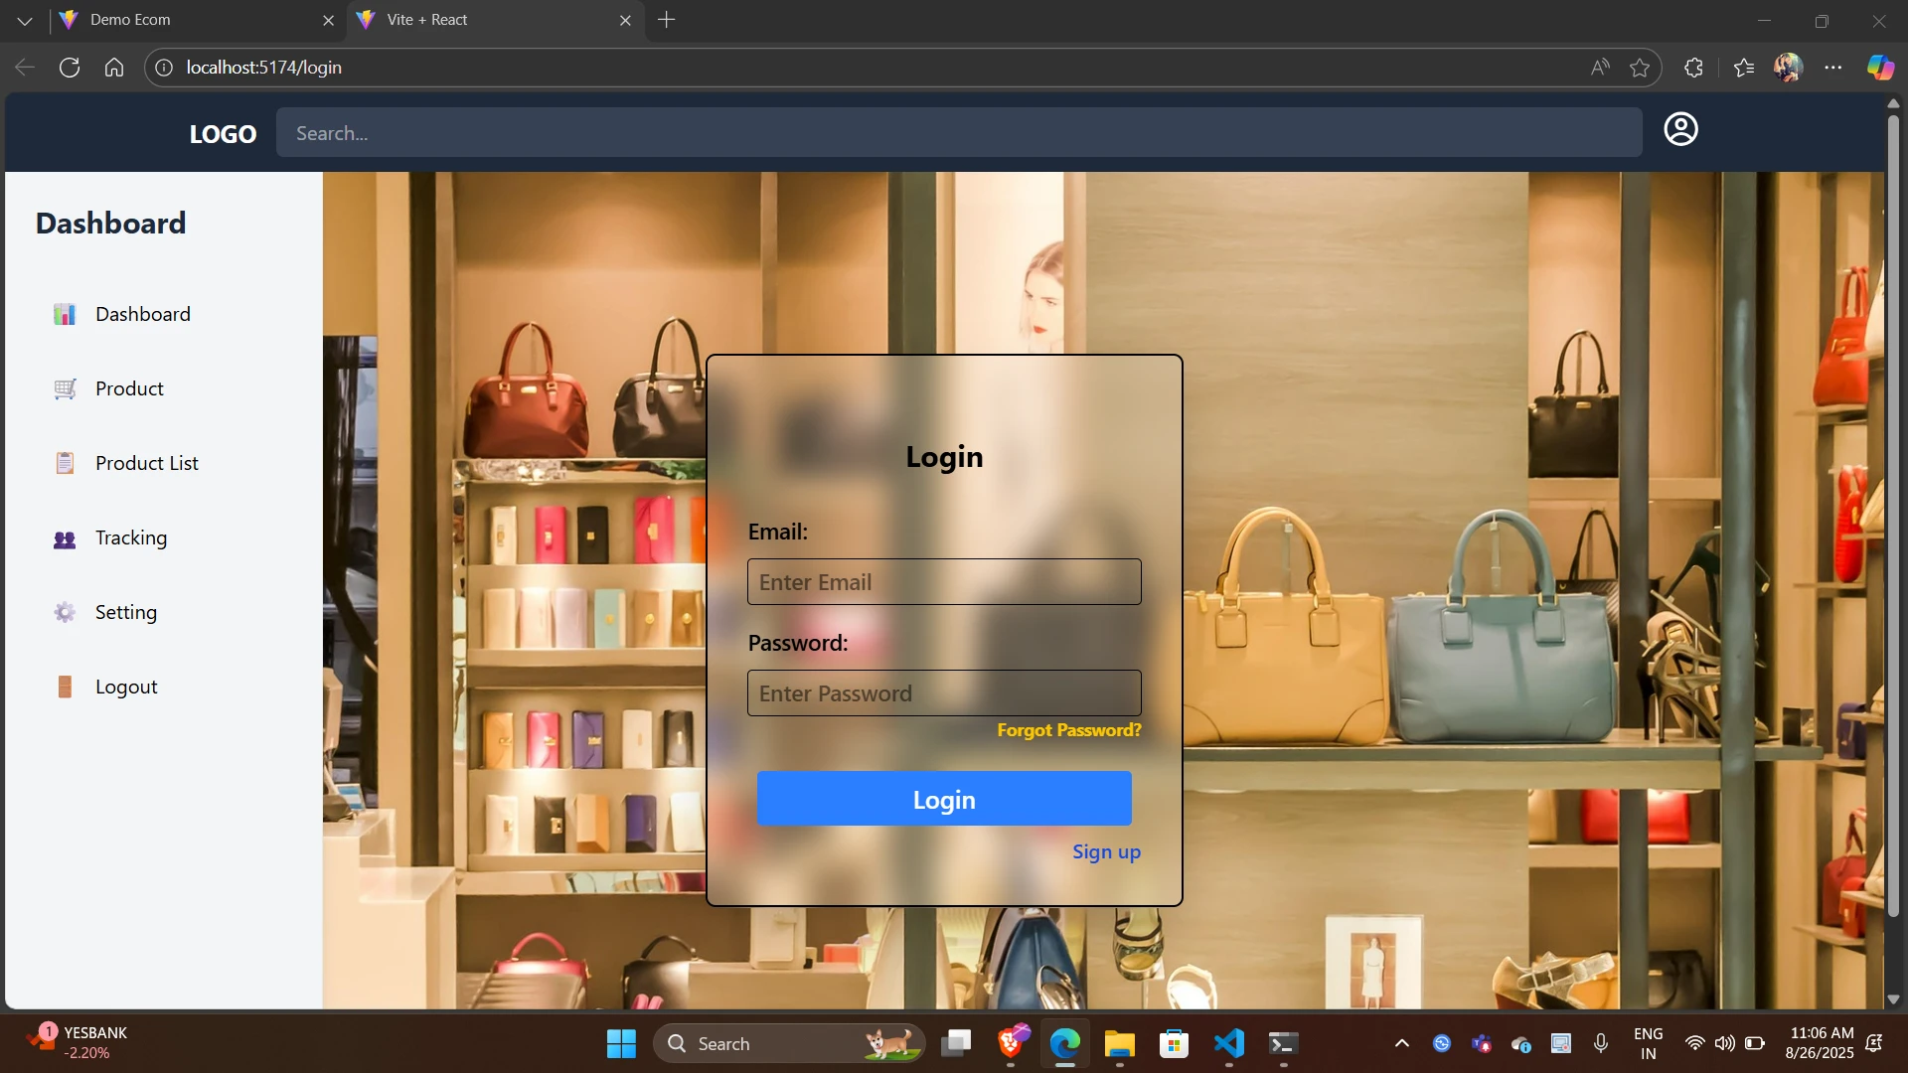
Task: Click the Setting gear icon
Action: click(x=65, y=612)
